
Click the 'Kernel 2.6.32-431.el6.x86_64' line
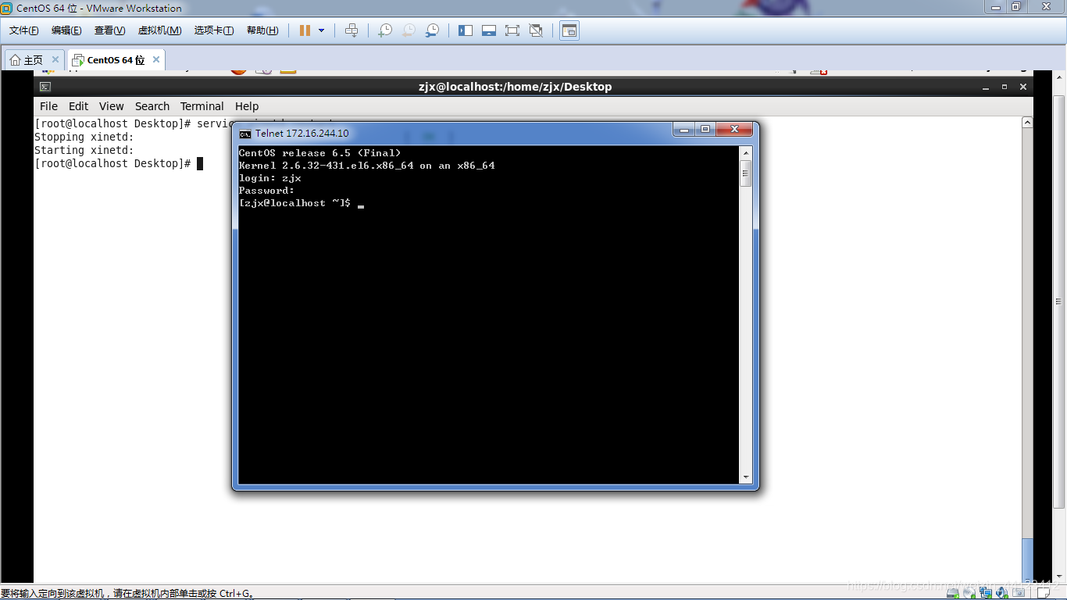(x=367, y=166)
